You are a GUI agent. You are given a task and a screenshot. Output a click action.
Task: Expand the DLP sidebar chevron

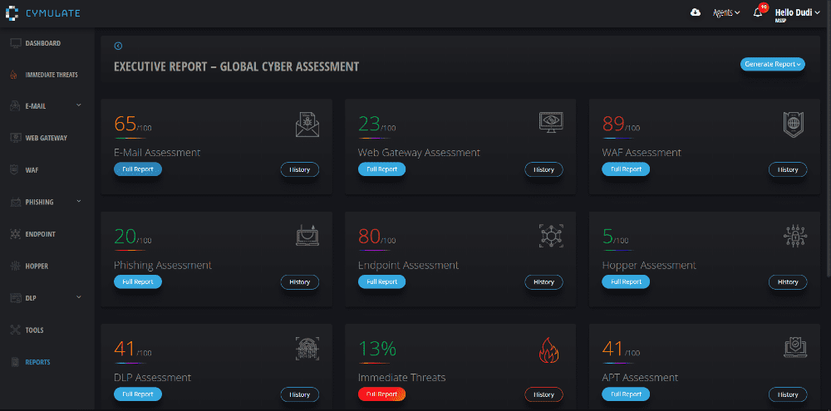point(78,297)
